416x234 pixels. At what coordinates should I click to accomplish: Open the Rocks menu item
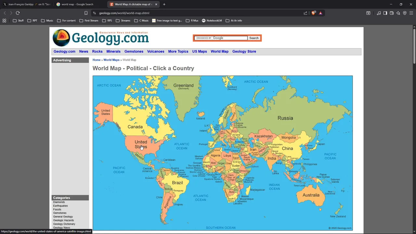(97, 51)
